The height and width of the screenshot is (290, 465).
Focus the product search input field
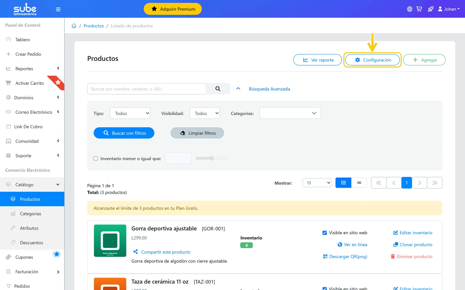146,89
